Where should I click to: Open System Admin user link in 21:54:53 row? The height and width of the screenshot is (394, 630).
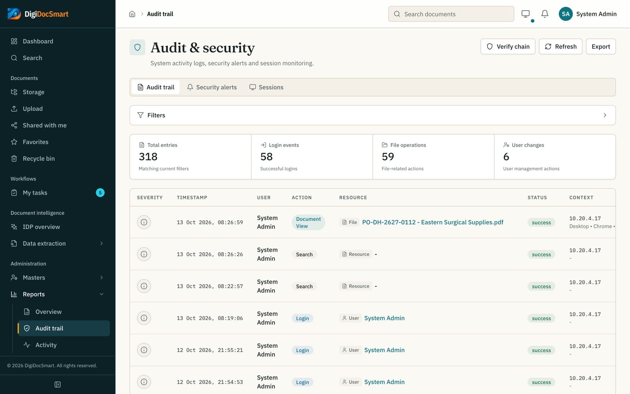click(x=384, y=382)
